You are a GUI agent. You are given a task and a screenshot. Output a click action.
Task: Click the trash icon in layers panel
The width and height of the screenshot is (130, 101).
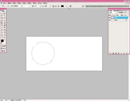[127, 53]
